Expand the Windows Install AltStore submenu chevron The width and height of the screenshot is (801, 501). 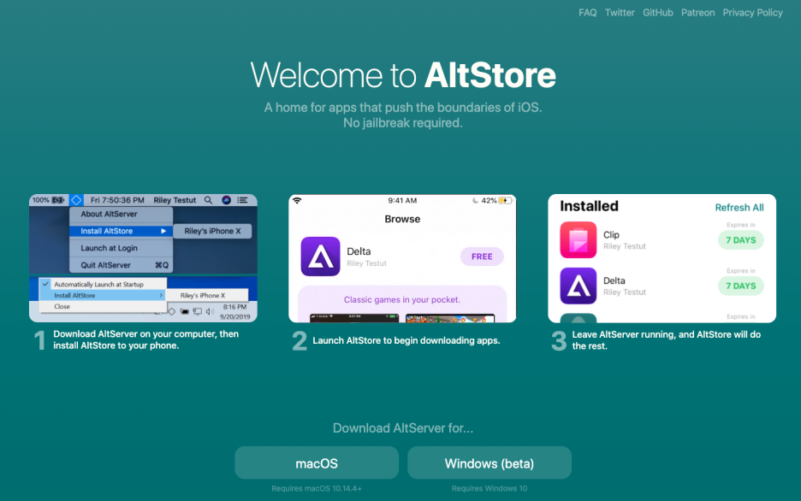pyautogui.click(x=161, y=296)
